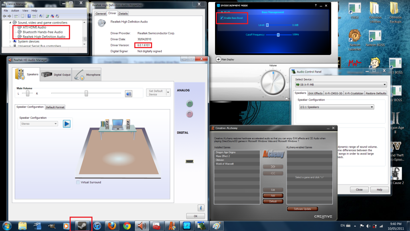The height and width of the screenshot is (231, 410).
Task: Click the Windows Start orb
Action: [7, 226]
